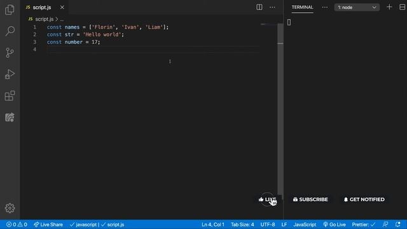The width and height of the screenshot is (407, 229).
Task: Open editor More Actions ellipsis menu
Action: pos(272,7)
